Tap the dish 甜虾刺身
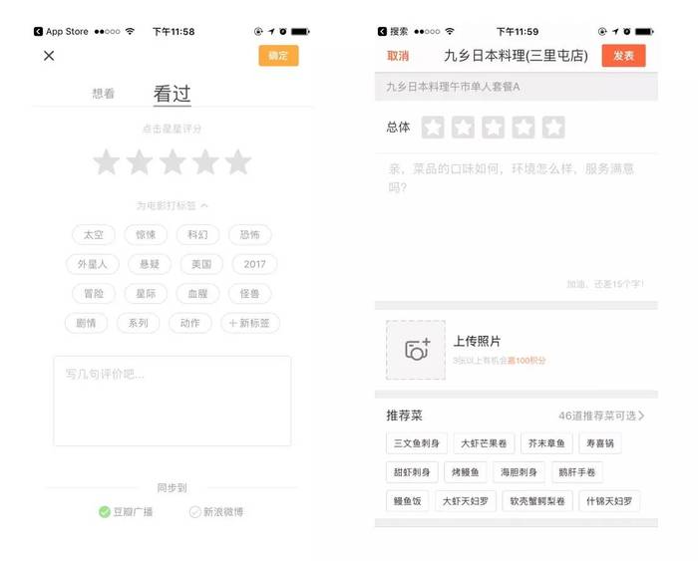This screenshot has width=698, height=561. coord(412,472)
